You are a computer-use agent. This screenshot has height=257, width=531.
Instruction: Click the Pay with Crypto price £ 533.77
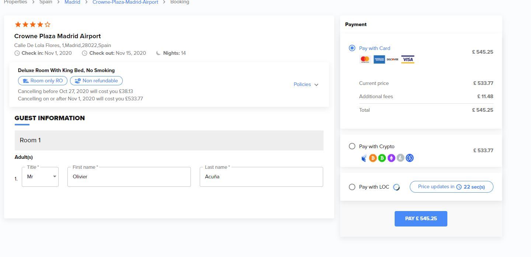(483, 150)
